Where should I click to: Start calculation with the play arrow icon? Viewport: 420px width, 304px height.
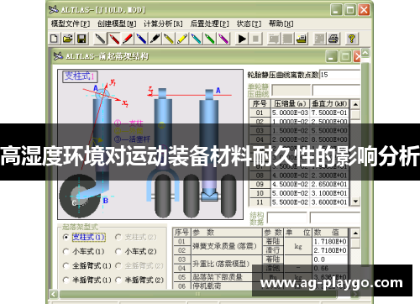pyautogui.click(x=242, y=39)
